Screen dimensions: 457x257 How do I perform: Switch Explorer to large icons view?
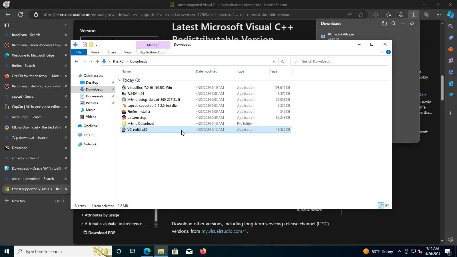click(387, 206)
